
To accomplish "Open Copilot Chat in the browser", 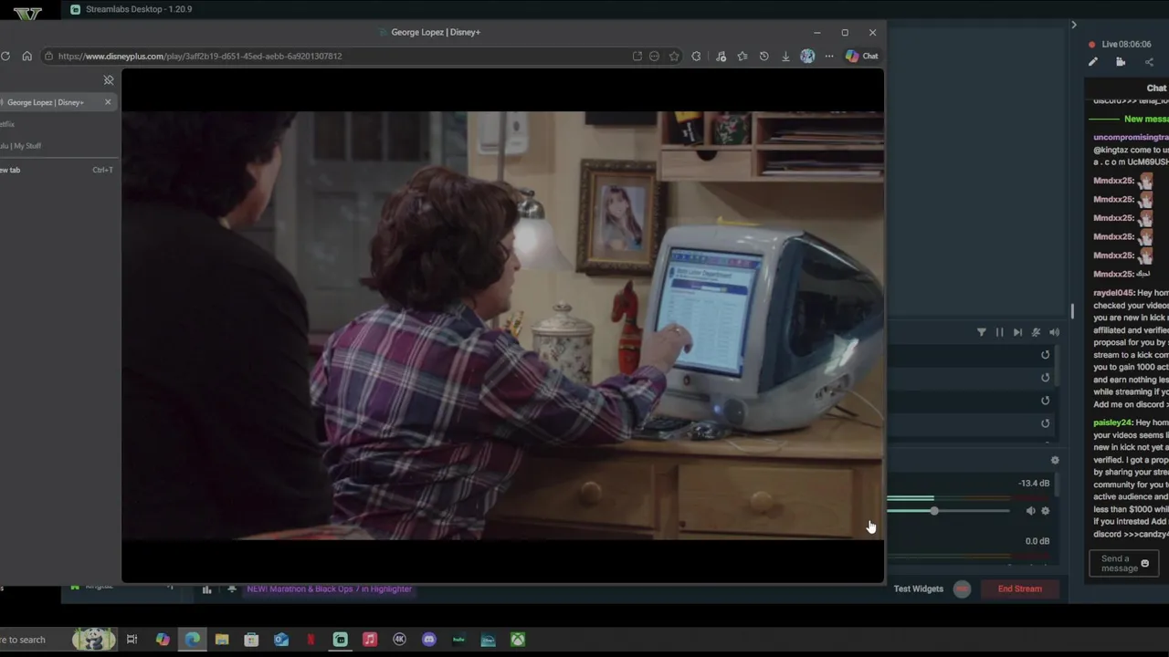I will coord(861,56).
